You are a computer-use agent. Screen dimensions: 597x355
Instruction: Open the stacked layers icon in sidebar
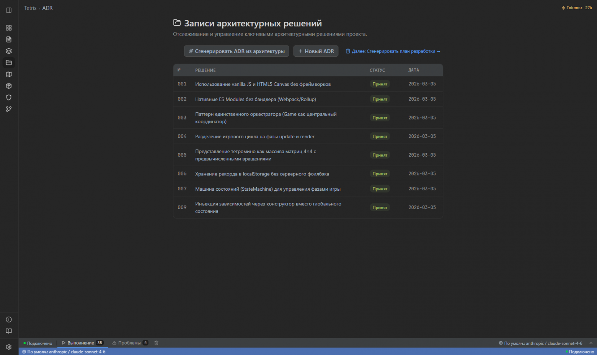[9, 51]
